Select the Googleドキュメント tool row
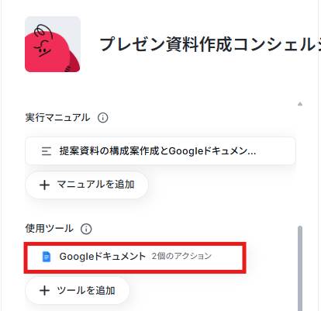The height and width of the screenshot is (311, 321). coord(135,257)
